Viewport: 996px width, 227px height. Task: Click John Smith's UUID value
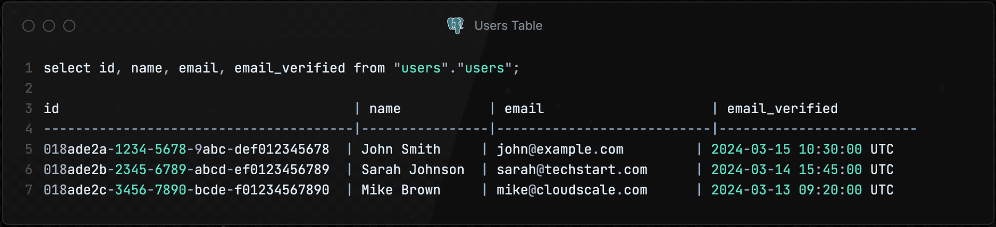(186, 149)
